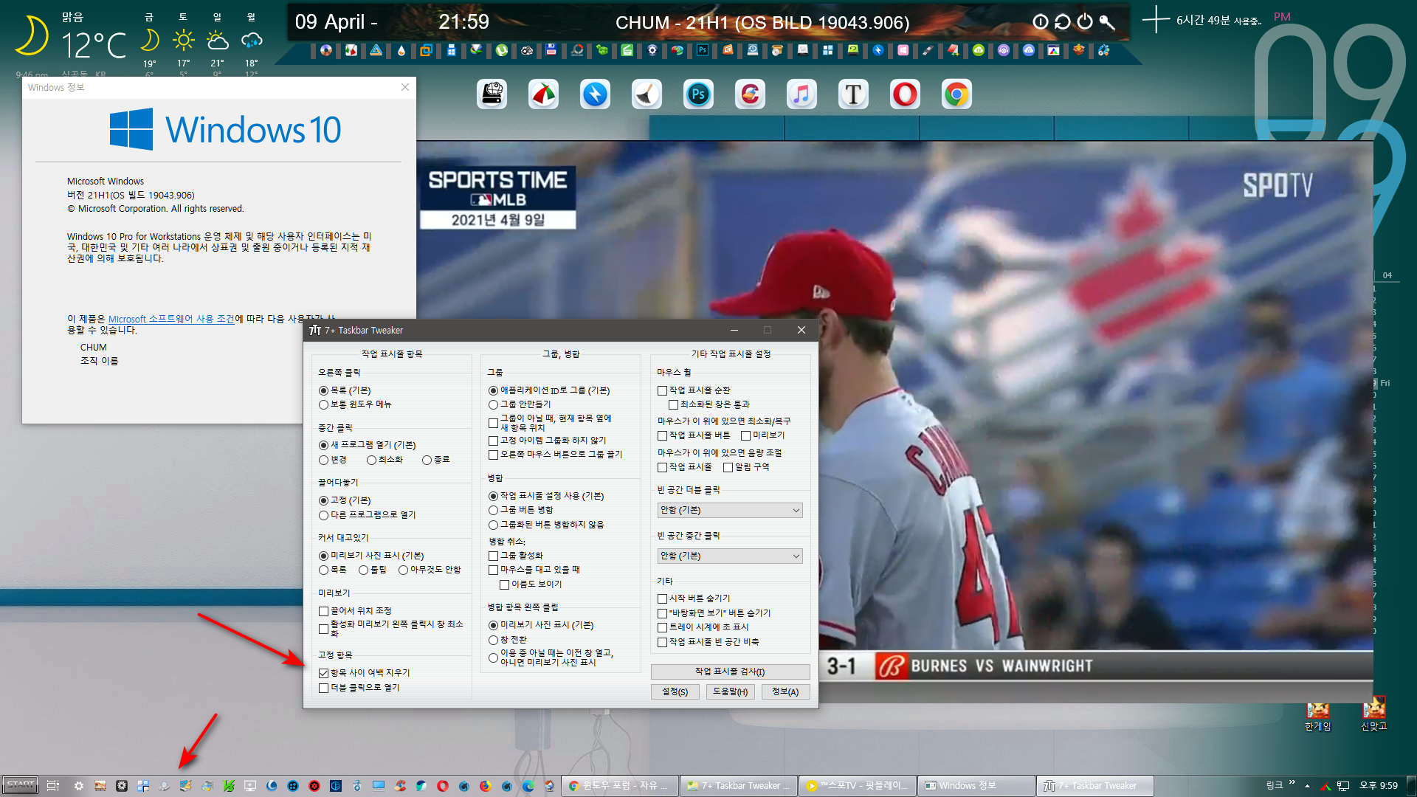The height and width of the screenshot is (797, 1417).
Task: Open the green uTorrent icon in launcher strip
Action: click(502, 50)
